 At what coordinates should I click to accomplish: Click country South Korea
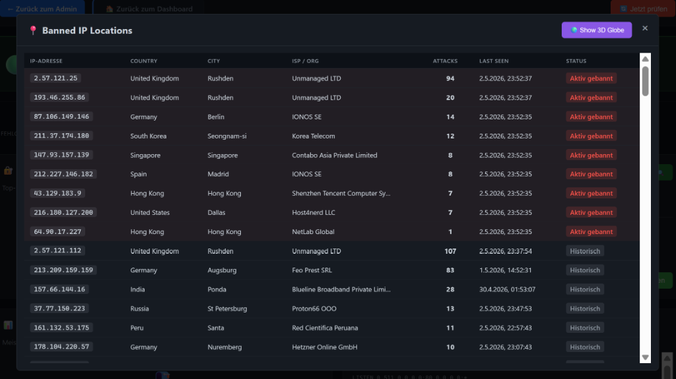[148, 136]
